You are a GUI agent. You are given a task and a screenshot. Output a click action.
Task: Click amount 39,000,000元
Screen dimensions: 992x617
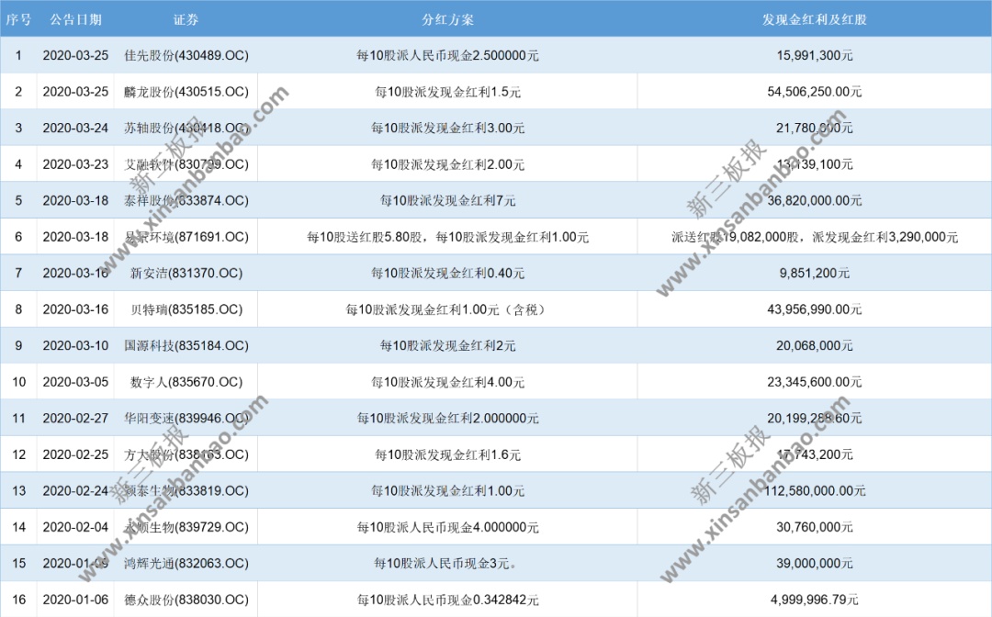(x=814, y=563)
